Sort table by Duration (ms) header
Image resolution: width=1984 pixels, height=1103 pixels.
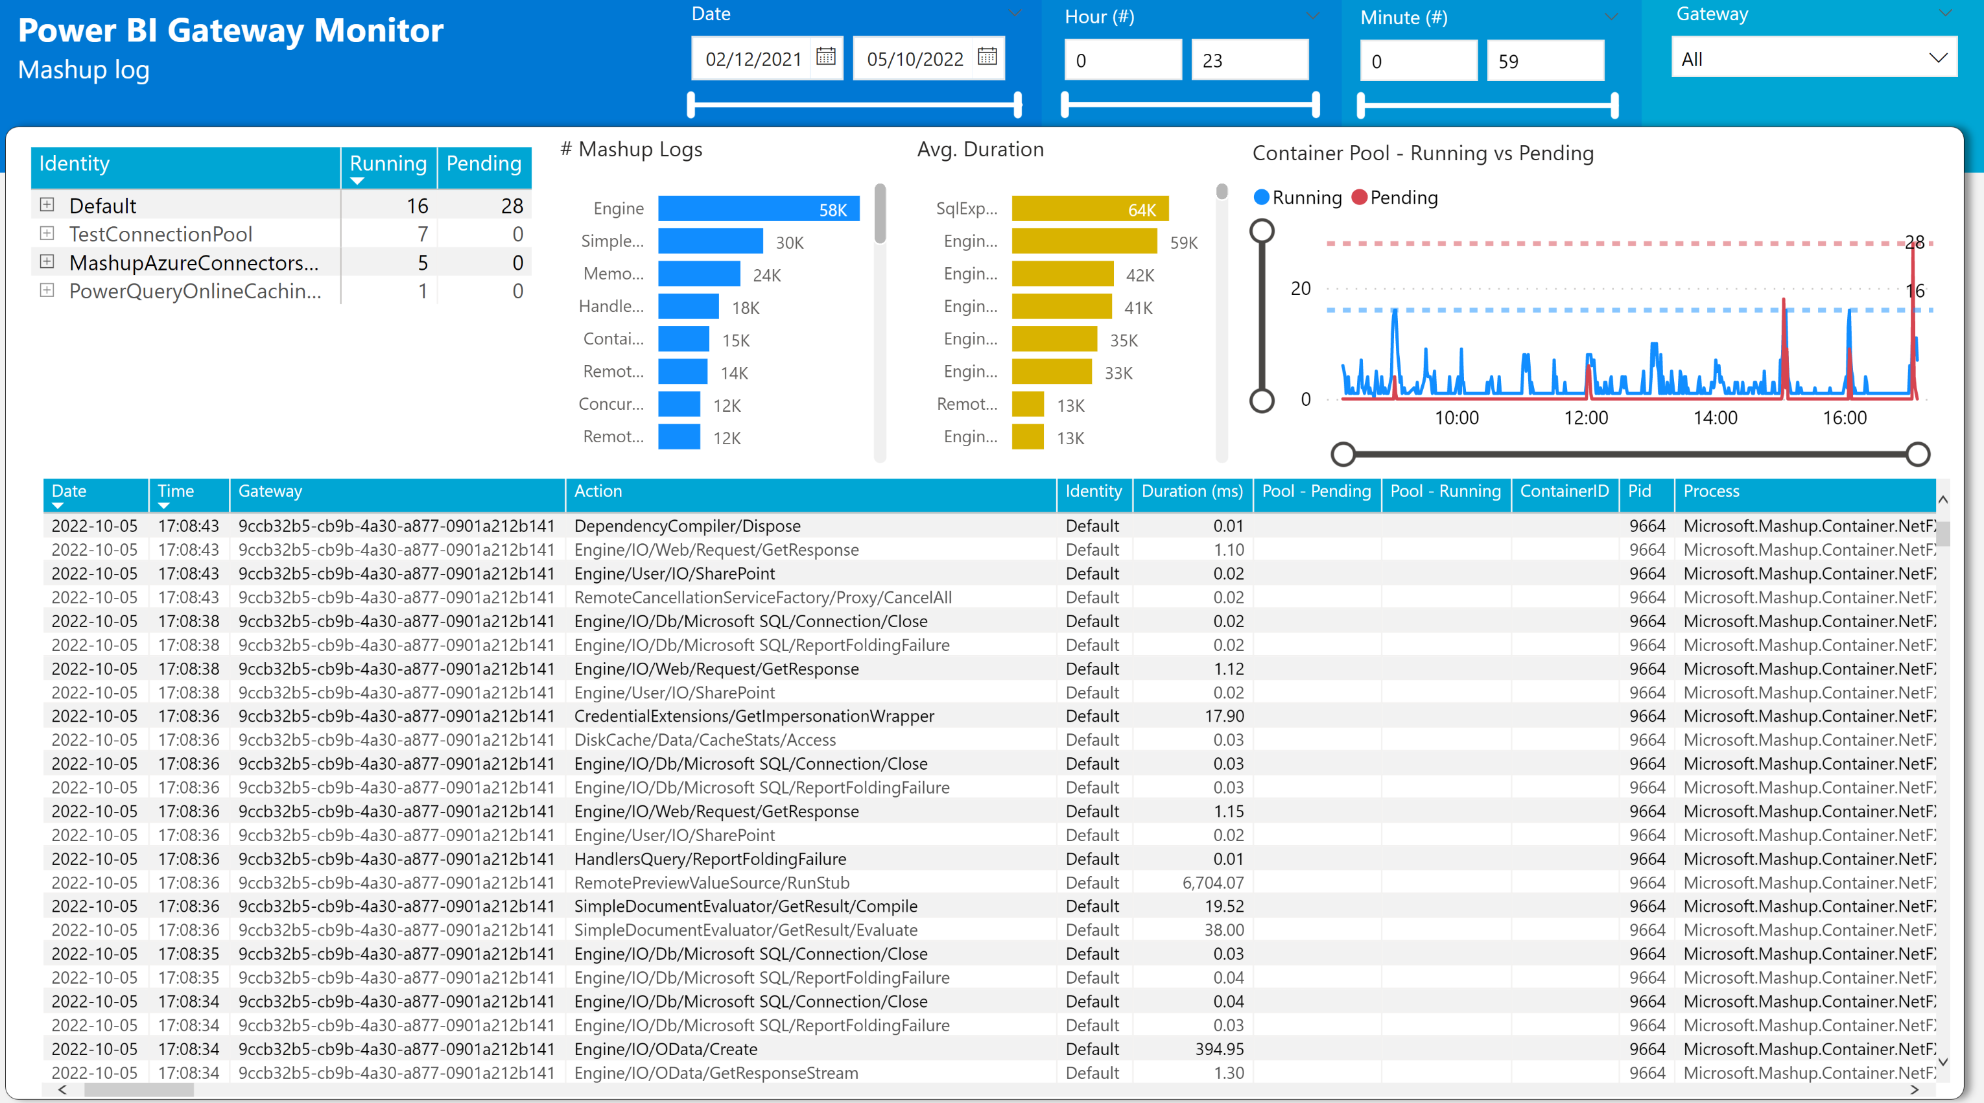point(1192,492)
